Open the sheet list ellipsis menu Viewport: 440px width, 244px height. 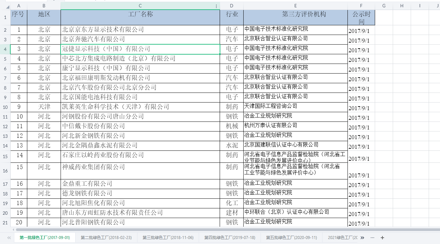click(x=372, y=238)
